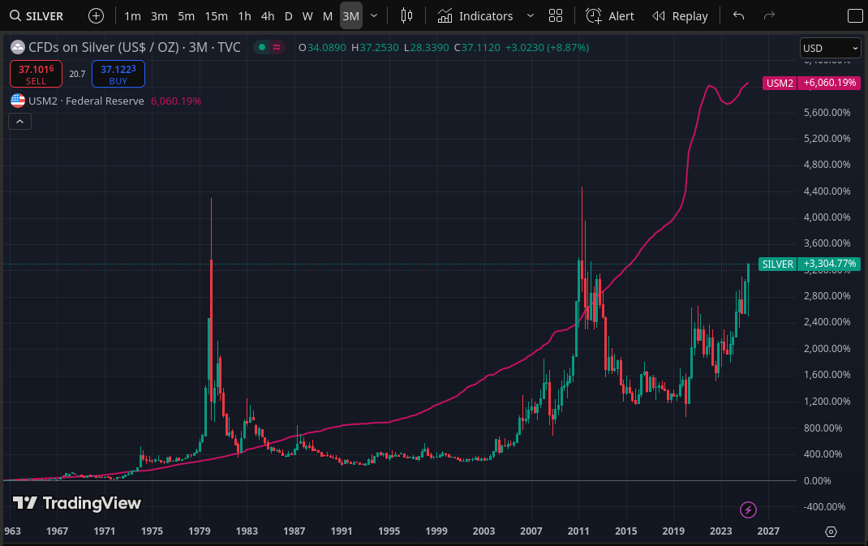
Task: Open the SILVER symbol search
Action: click(37, 16)
